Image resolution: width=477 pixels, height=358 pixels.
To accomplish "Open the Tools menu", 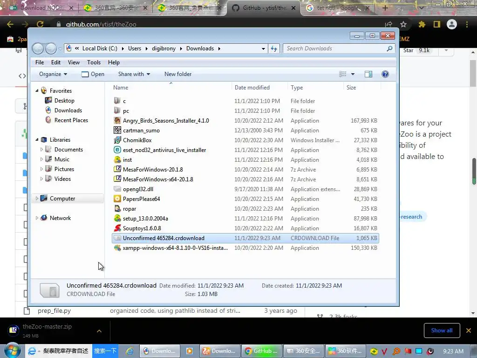I will 94,62.
